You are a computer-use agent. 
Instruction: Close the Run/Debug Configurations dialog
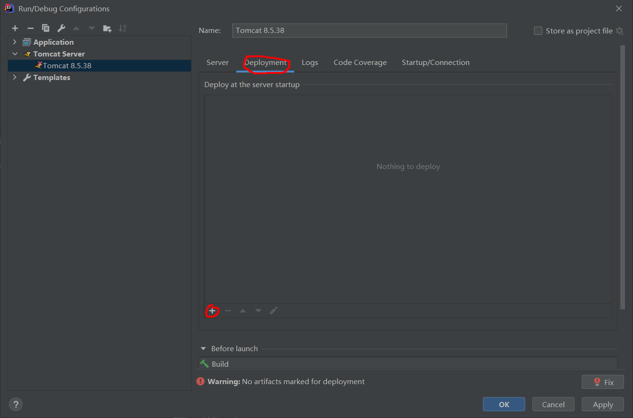(x=619, y=8)
